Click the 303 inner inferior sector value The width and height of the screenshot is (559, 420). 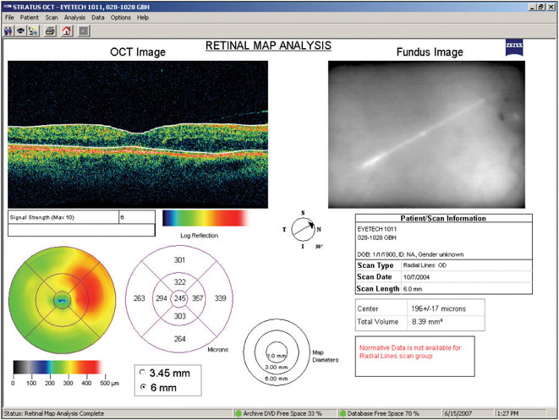point(179,316)
